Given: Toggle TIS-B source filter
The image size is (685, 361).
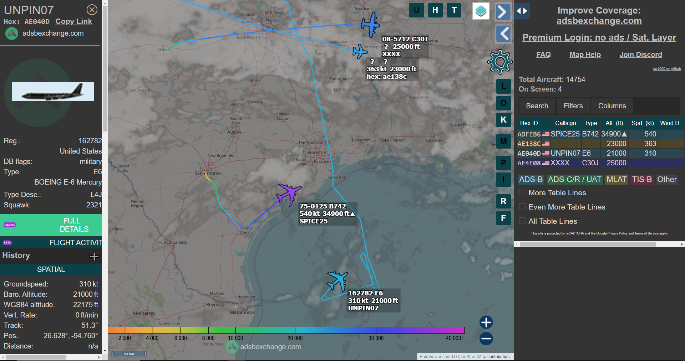Looking at the screenshot, I should (x=642, y=180).
